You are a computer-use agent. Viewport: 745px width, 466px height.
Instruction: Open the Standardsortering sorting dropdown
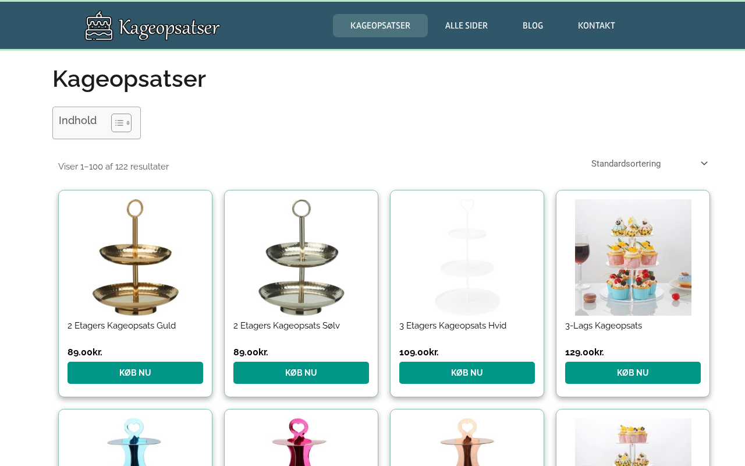649,164
